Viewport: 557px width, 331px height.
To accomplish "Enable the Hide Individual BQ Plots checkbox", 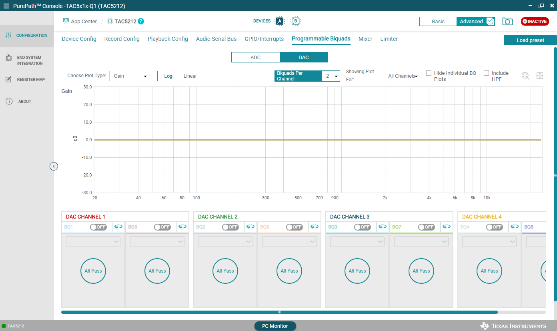I will pos(429,73).
